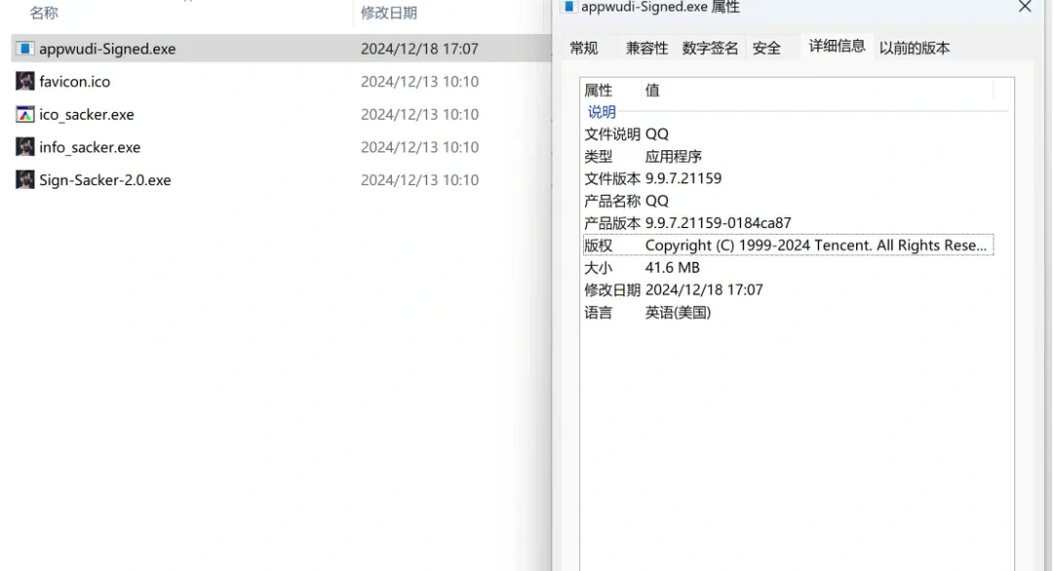Click the ico_sacker.exe file icon

tap(24, 114)
